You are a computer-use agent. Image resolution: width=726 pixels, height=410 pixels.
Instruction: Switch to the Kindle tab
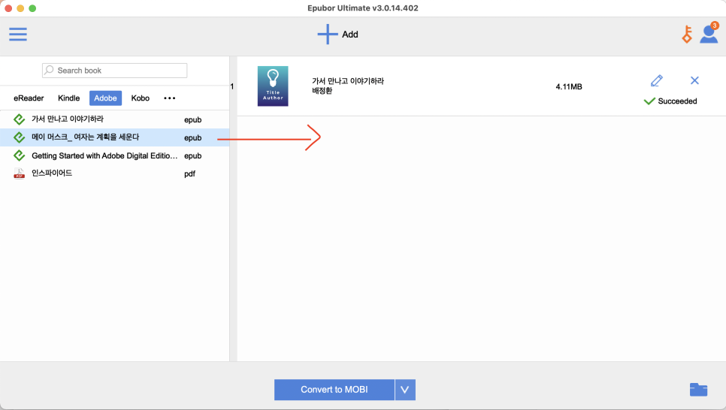click(68, 98)
